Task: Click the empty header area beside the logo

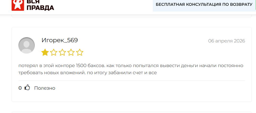Action: 103,7
